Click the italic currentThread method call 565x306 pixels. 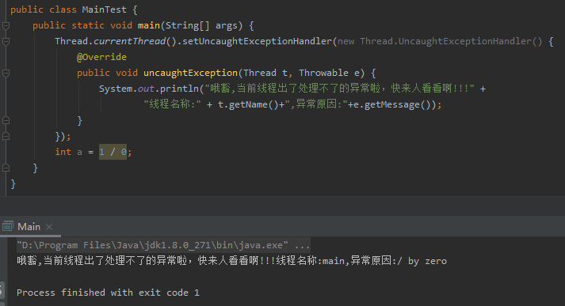point(129,41)
